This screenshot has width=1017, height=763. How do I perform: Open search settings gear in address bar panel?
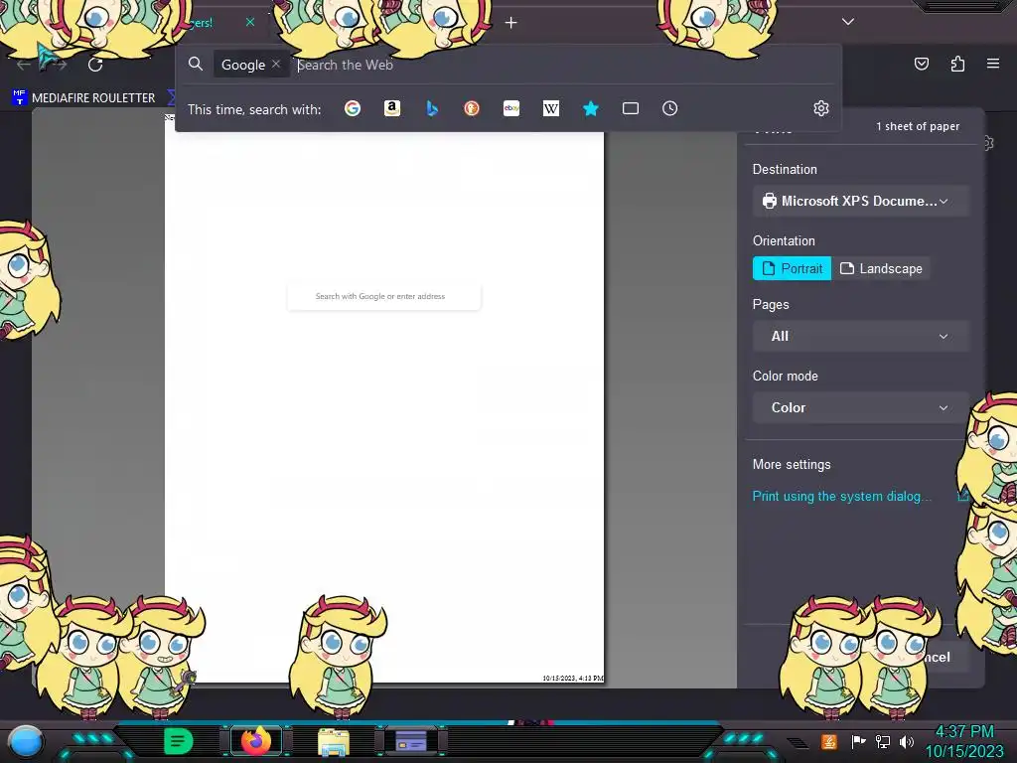(821, 108)
